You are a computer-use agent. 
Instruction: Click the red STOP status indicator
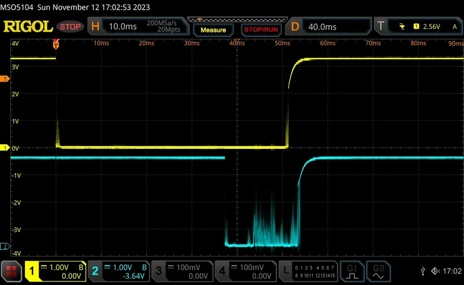71,27
